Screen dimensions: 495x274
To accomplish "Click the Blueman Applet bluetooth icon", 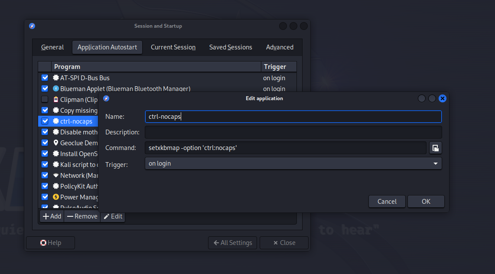I will (56, 89).
